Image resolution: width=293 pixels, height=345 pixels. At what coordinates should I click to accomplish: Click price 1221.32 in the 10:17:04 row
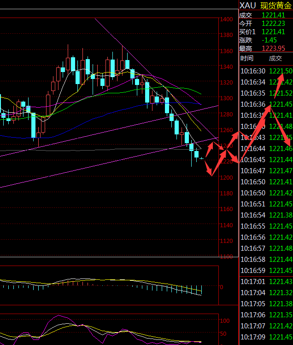click(281, 293)
